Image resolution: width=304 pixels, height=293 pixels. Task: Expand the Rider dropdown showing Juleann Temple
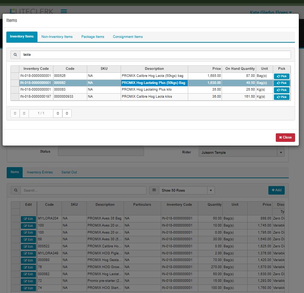pyautogui.click(x=281, y=153)
